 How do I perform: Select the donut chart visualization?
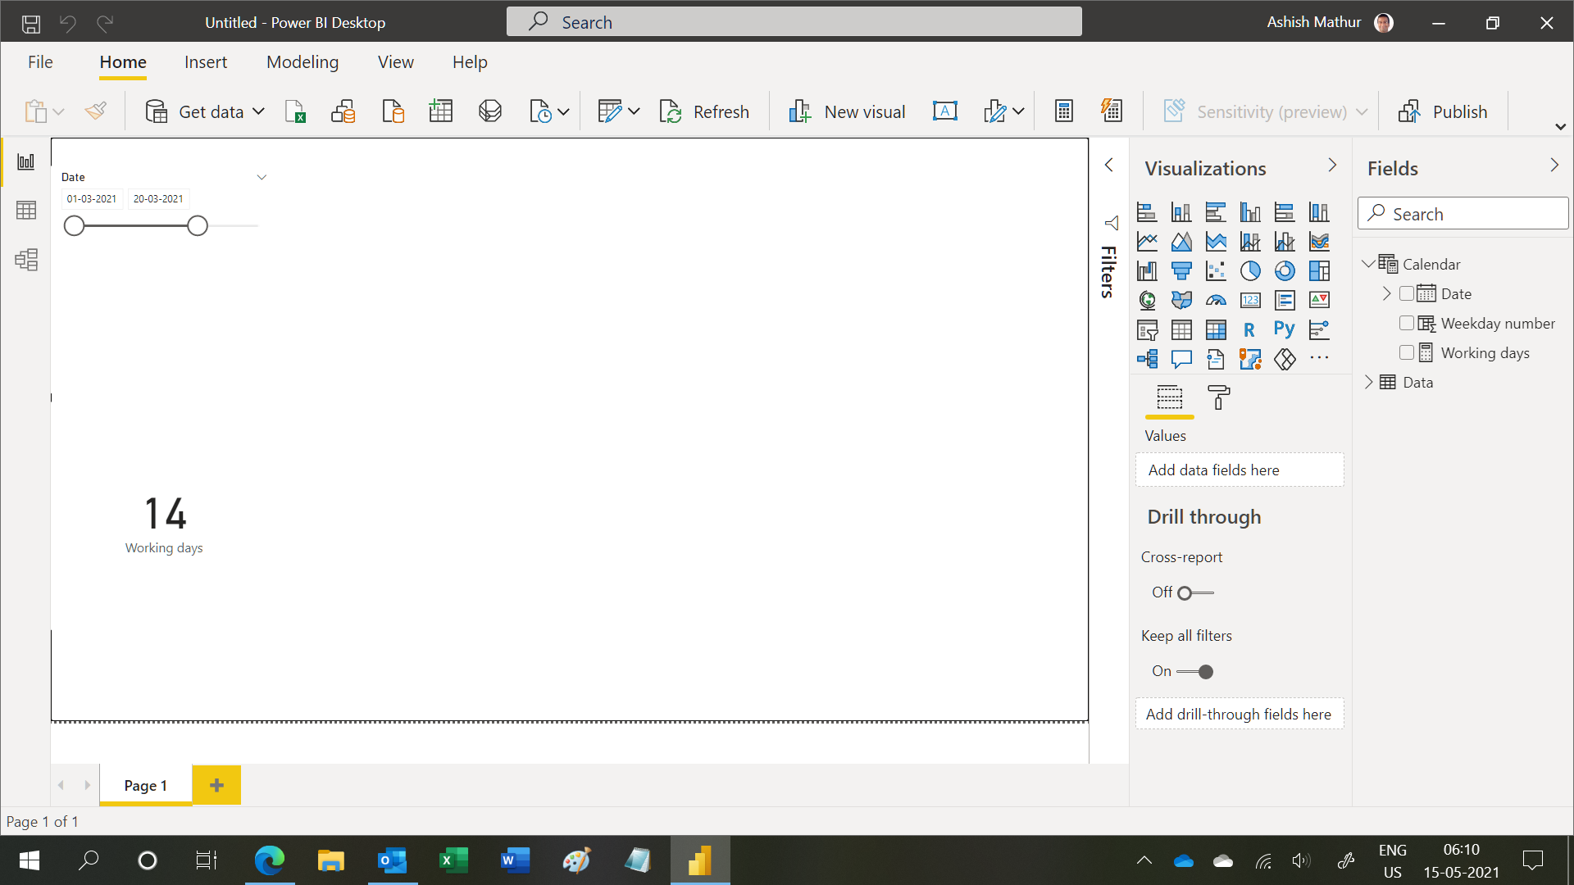[1285, 270]
